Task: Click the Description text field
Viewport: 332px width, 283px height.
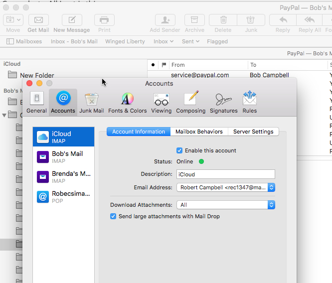Action: coord(226,174)
